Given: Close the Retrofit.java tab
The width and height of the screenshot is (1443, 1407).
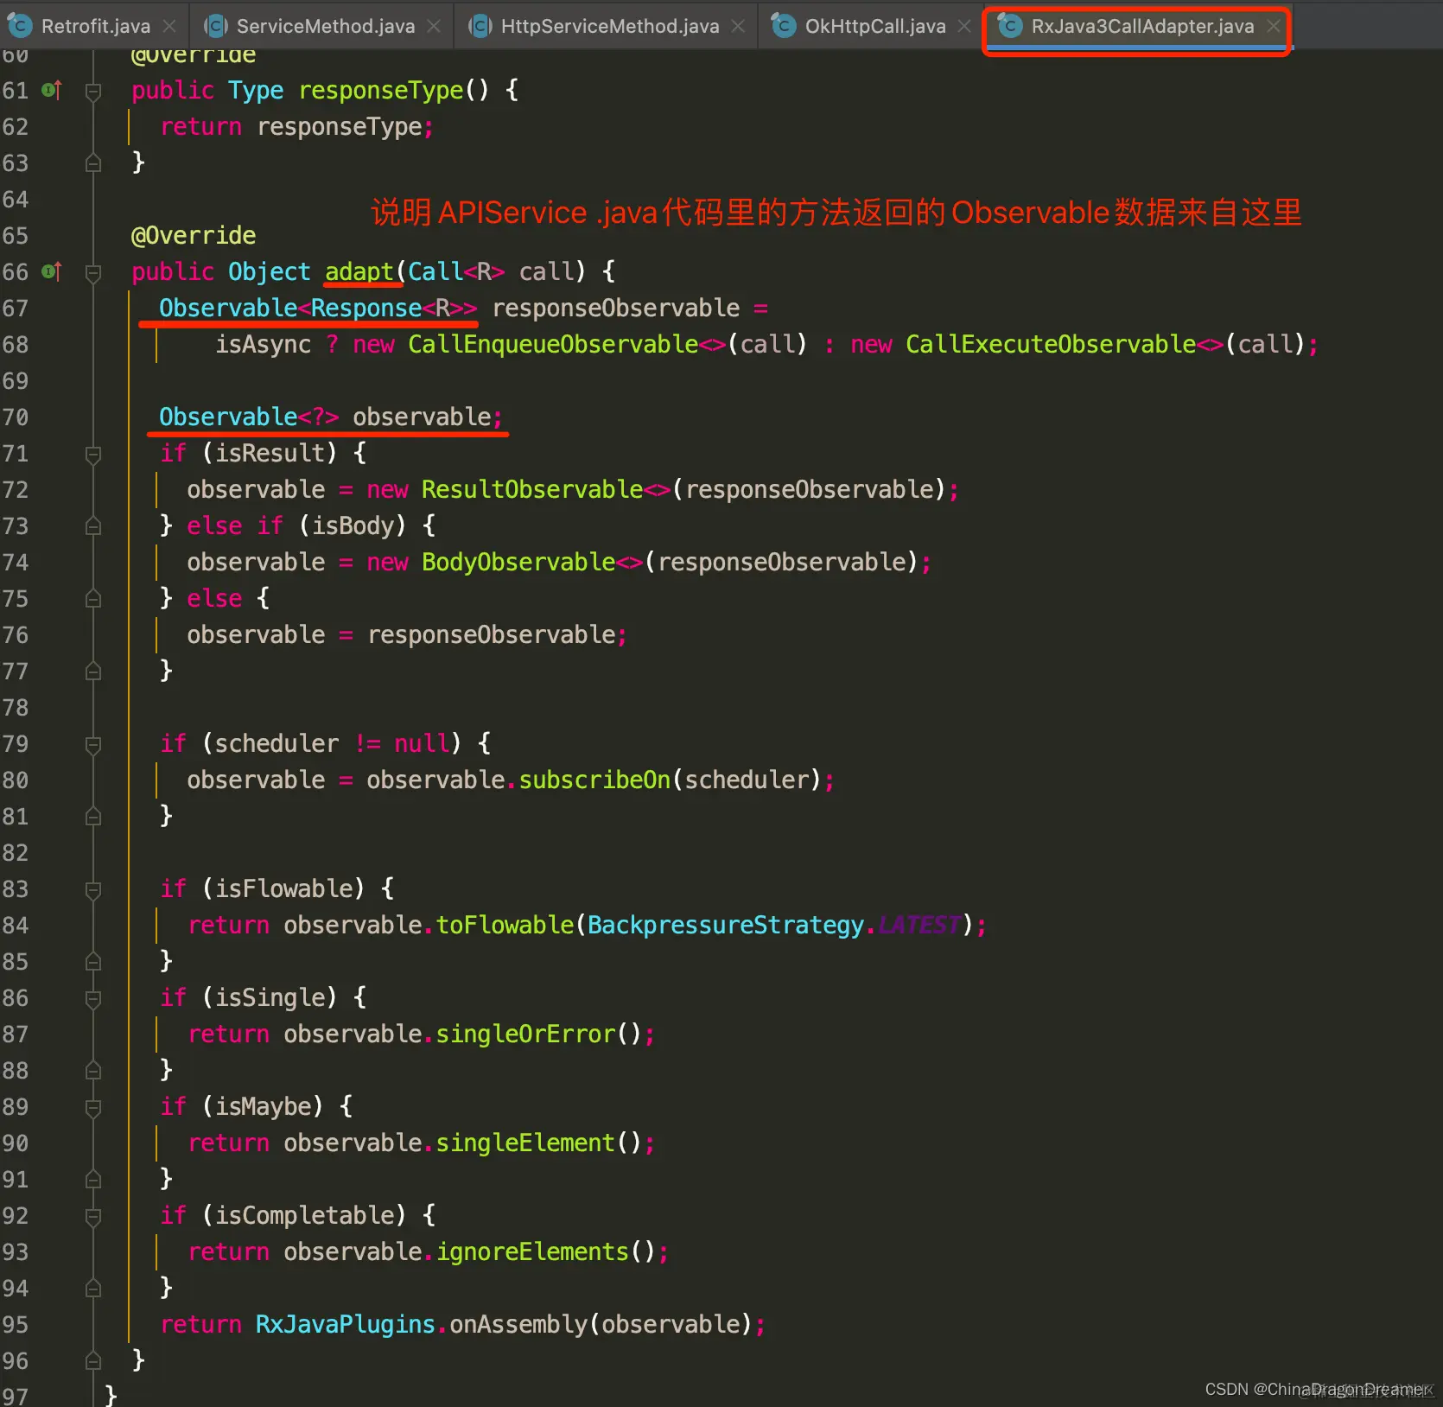Looking at the screenshot, I should point(170,26).
